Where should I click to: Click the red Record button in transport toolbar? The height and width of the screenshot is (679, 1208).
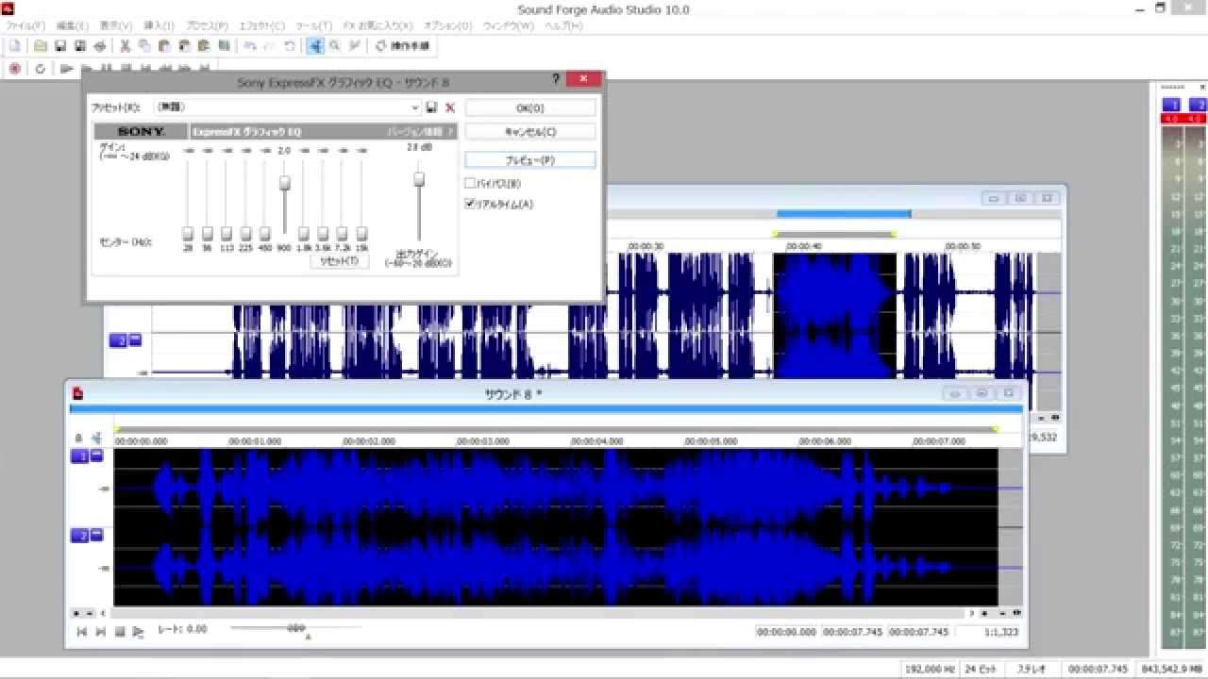(x=15, y=69)
